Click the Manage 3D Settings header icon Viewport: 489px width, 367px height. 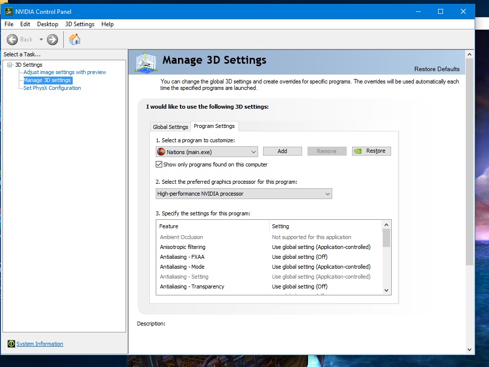(146, 62)
